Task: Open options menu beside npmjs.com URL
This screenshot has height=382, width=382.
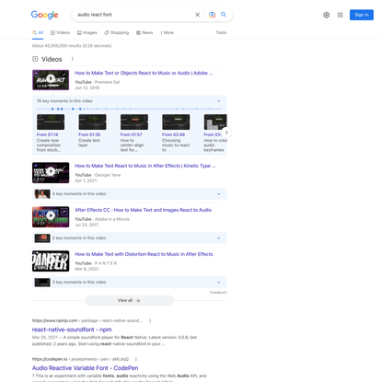Action: (150, 320)
